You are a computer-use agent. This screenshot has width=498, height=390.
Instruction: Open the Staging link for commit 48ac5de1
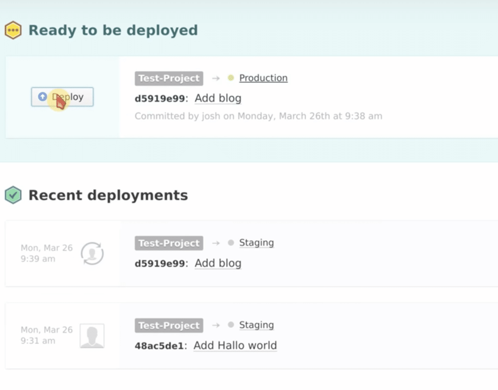coord(256,325)
